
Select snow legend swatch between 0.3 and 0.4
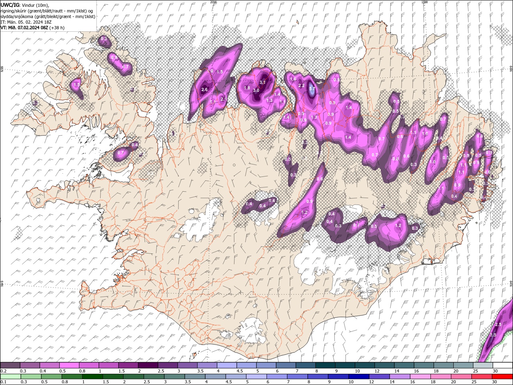30,365
